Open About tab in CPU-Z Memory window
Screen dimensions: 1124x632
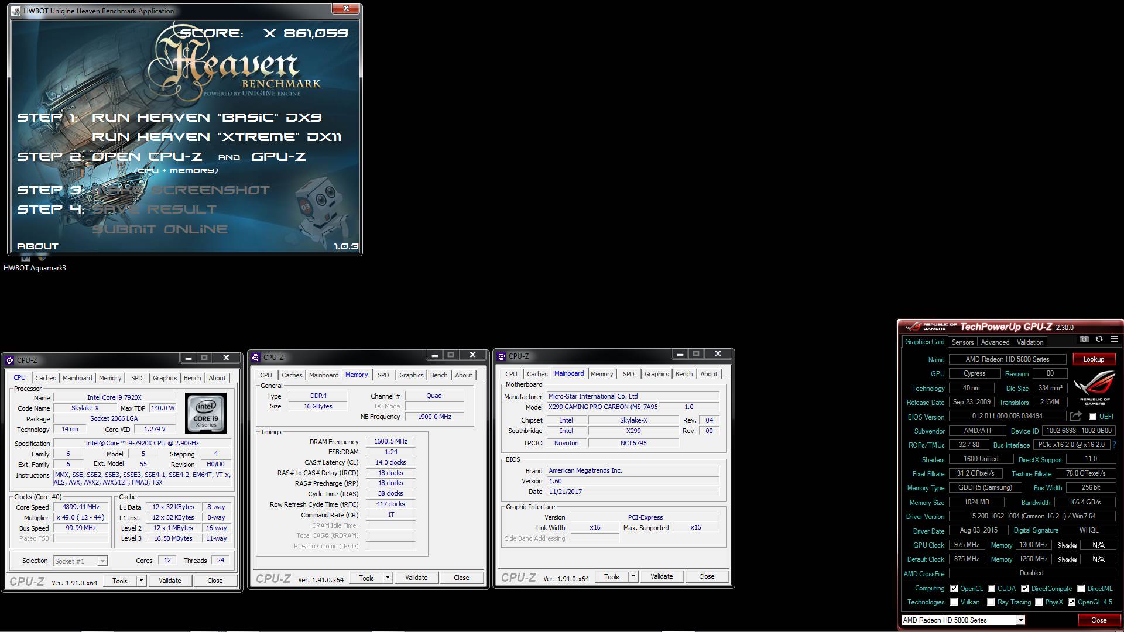click(x=464, y=375)
